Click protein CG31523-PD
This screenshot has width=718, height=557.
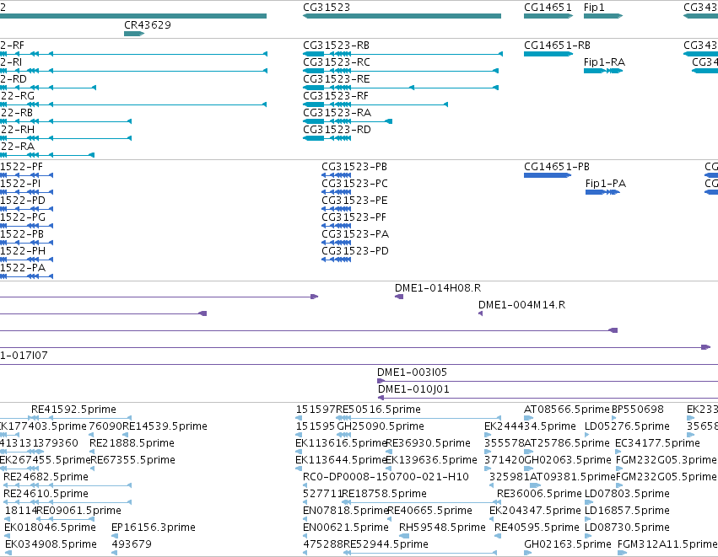coord(336,260)
